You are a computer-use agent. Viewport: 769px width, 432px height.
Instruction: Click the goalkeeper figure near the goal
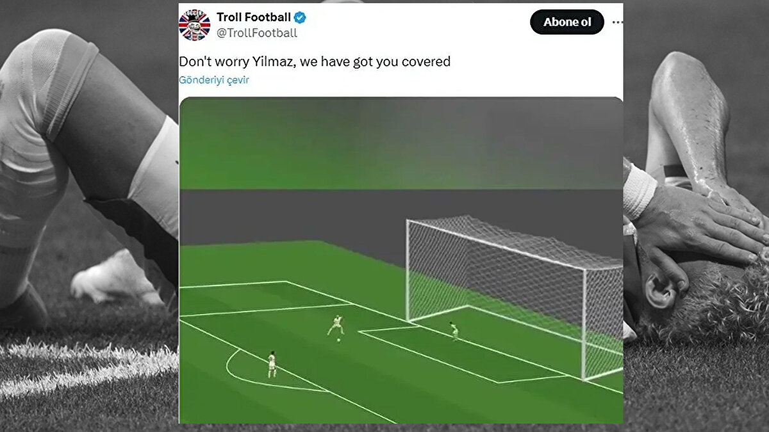tap(454, 330)
